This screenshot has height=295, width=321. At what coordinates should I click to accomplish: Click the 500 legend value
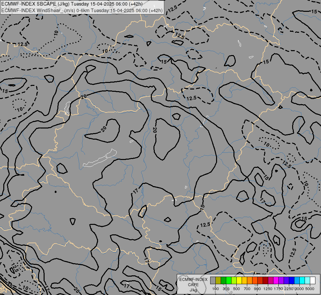(236, 289)
